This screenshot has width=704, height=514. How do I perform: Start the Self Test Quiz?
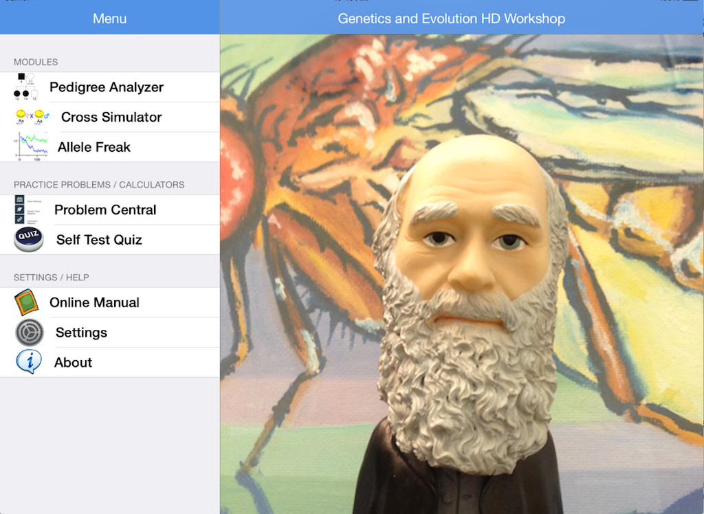[110, 240]
